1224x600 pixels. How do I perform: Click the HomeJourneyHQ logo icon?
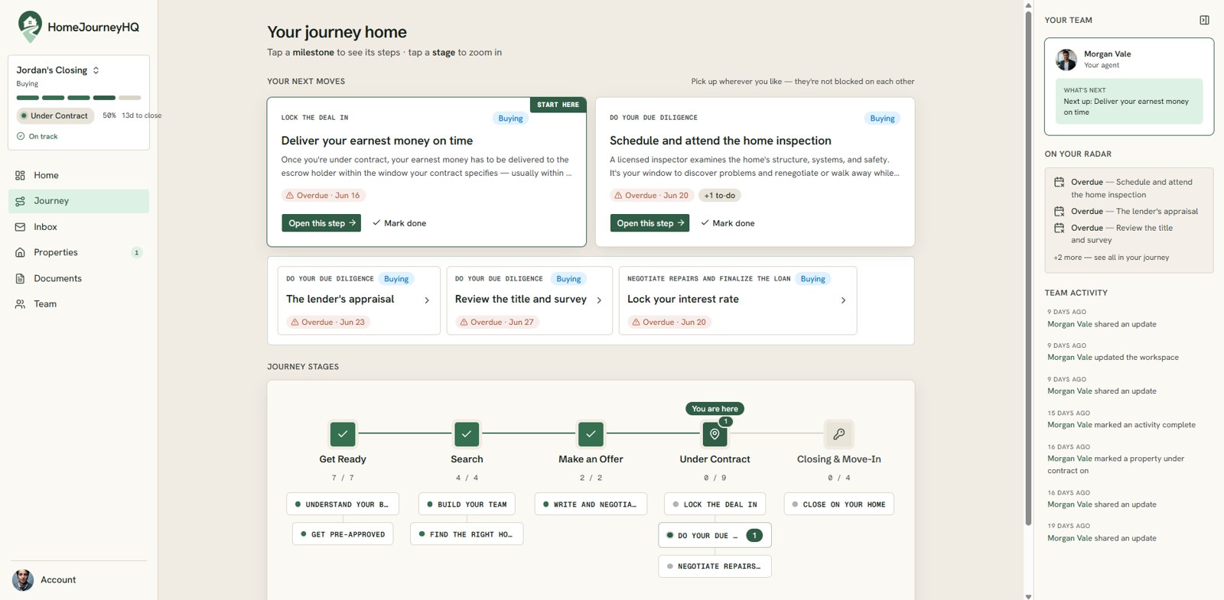point(30,27)
